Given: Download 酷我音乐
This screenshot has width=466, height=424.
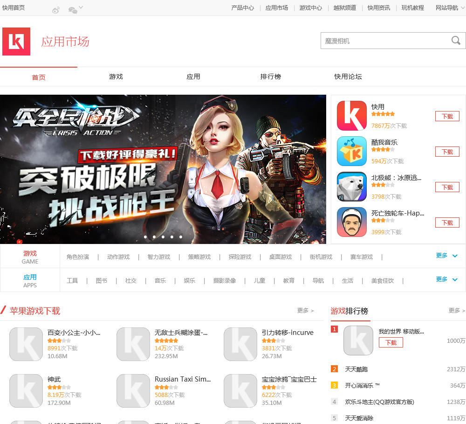Looking at the screenshot, I should (x=447, y=152).
